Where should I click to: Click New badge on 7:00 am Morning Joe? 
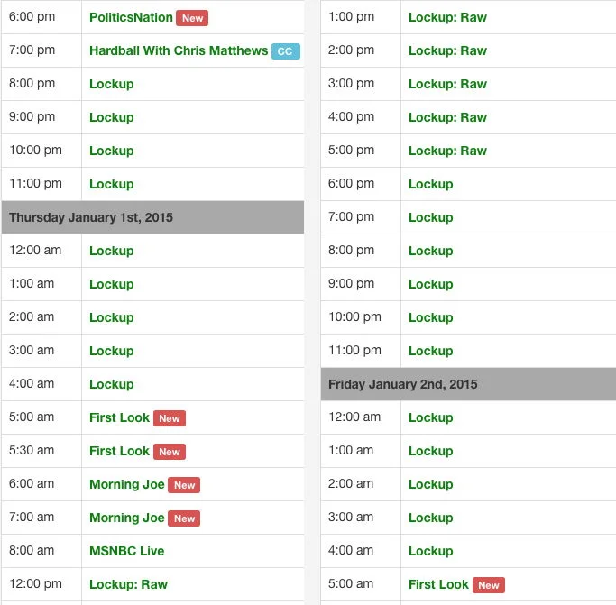click(184, 518)
